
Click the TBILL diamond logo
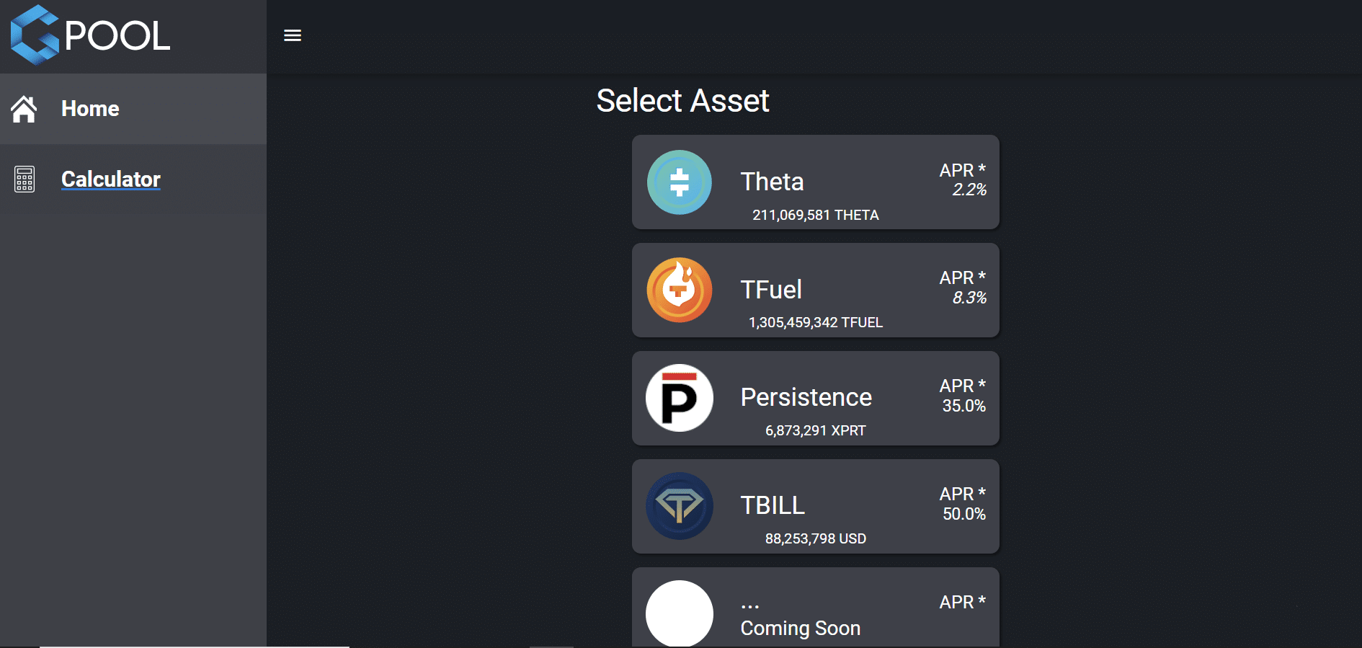(x=679, y=506)
